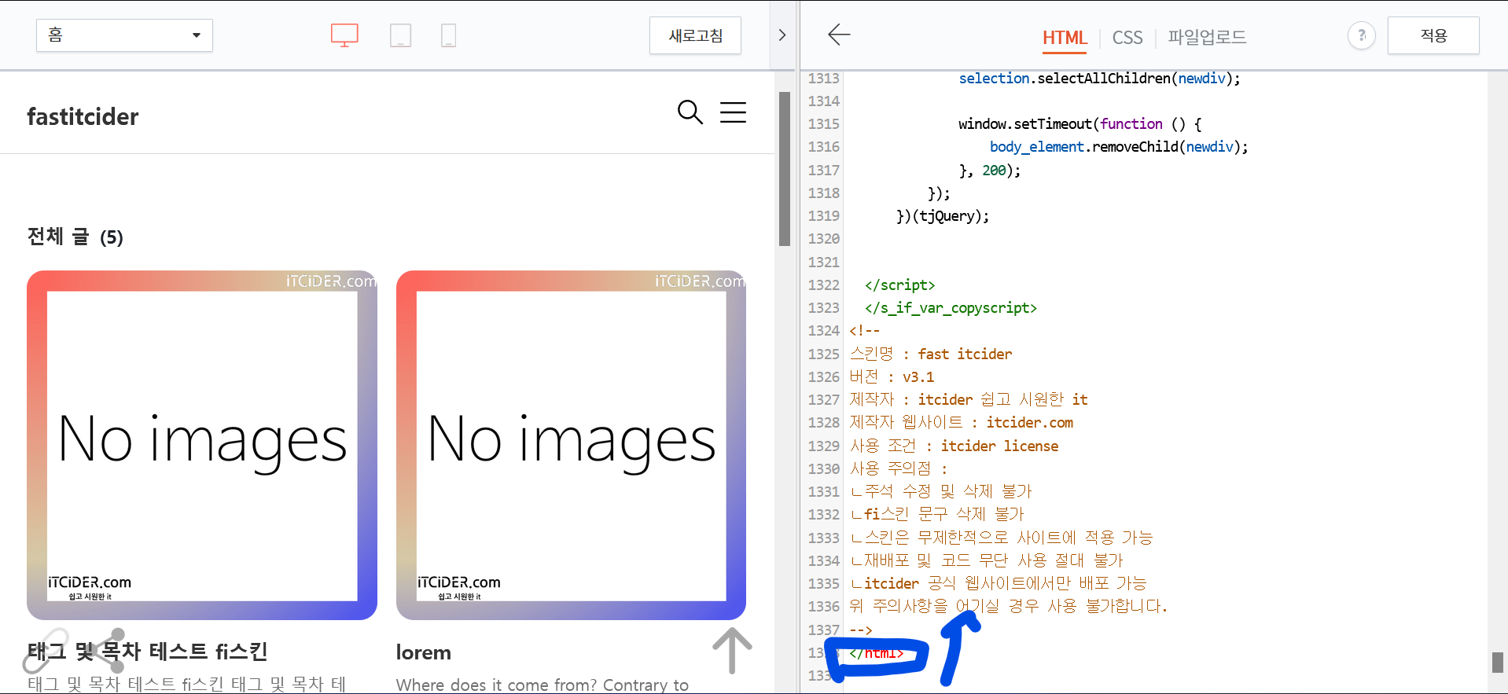1508x694 pixels.
Task: Click code line 1313 selectAllChildren text
Action: [1099, 78]
